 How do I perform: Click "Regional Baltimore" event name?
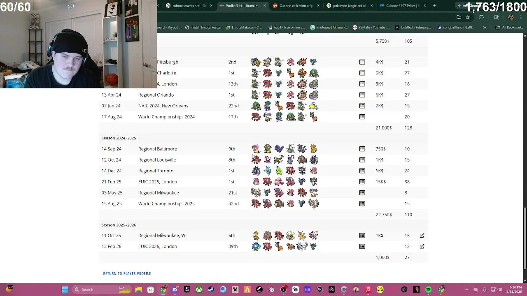[x=157, y=149]
